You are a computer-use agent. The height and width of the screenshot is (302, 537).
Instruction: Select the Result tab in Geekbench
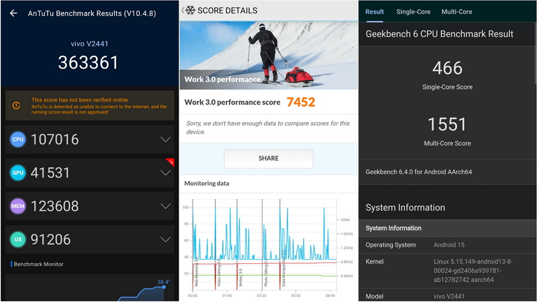375,11
